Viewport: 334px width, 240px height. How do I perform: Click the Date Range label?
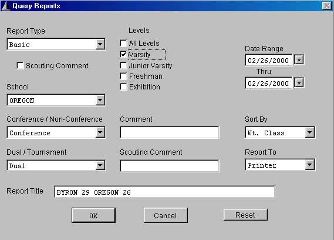[x=264, y=49]
